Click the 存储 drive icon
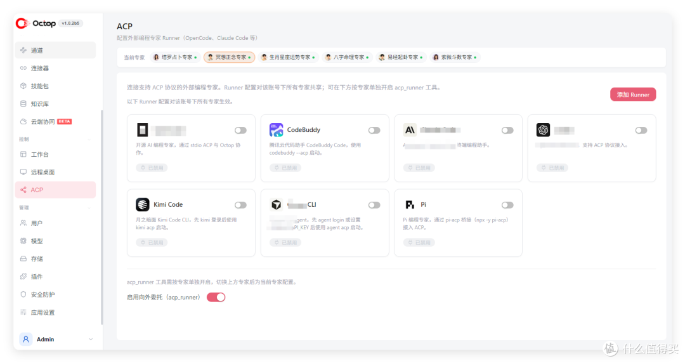Image resolution: width=685 pixels, height=363 pixels. pyautogui.click(x=23, y=259)
